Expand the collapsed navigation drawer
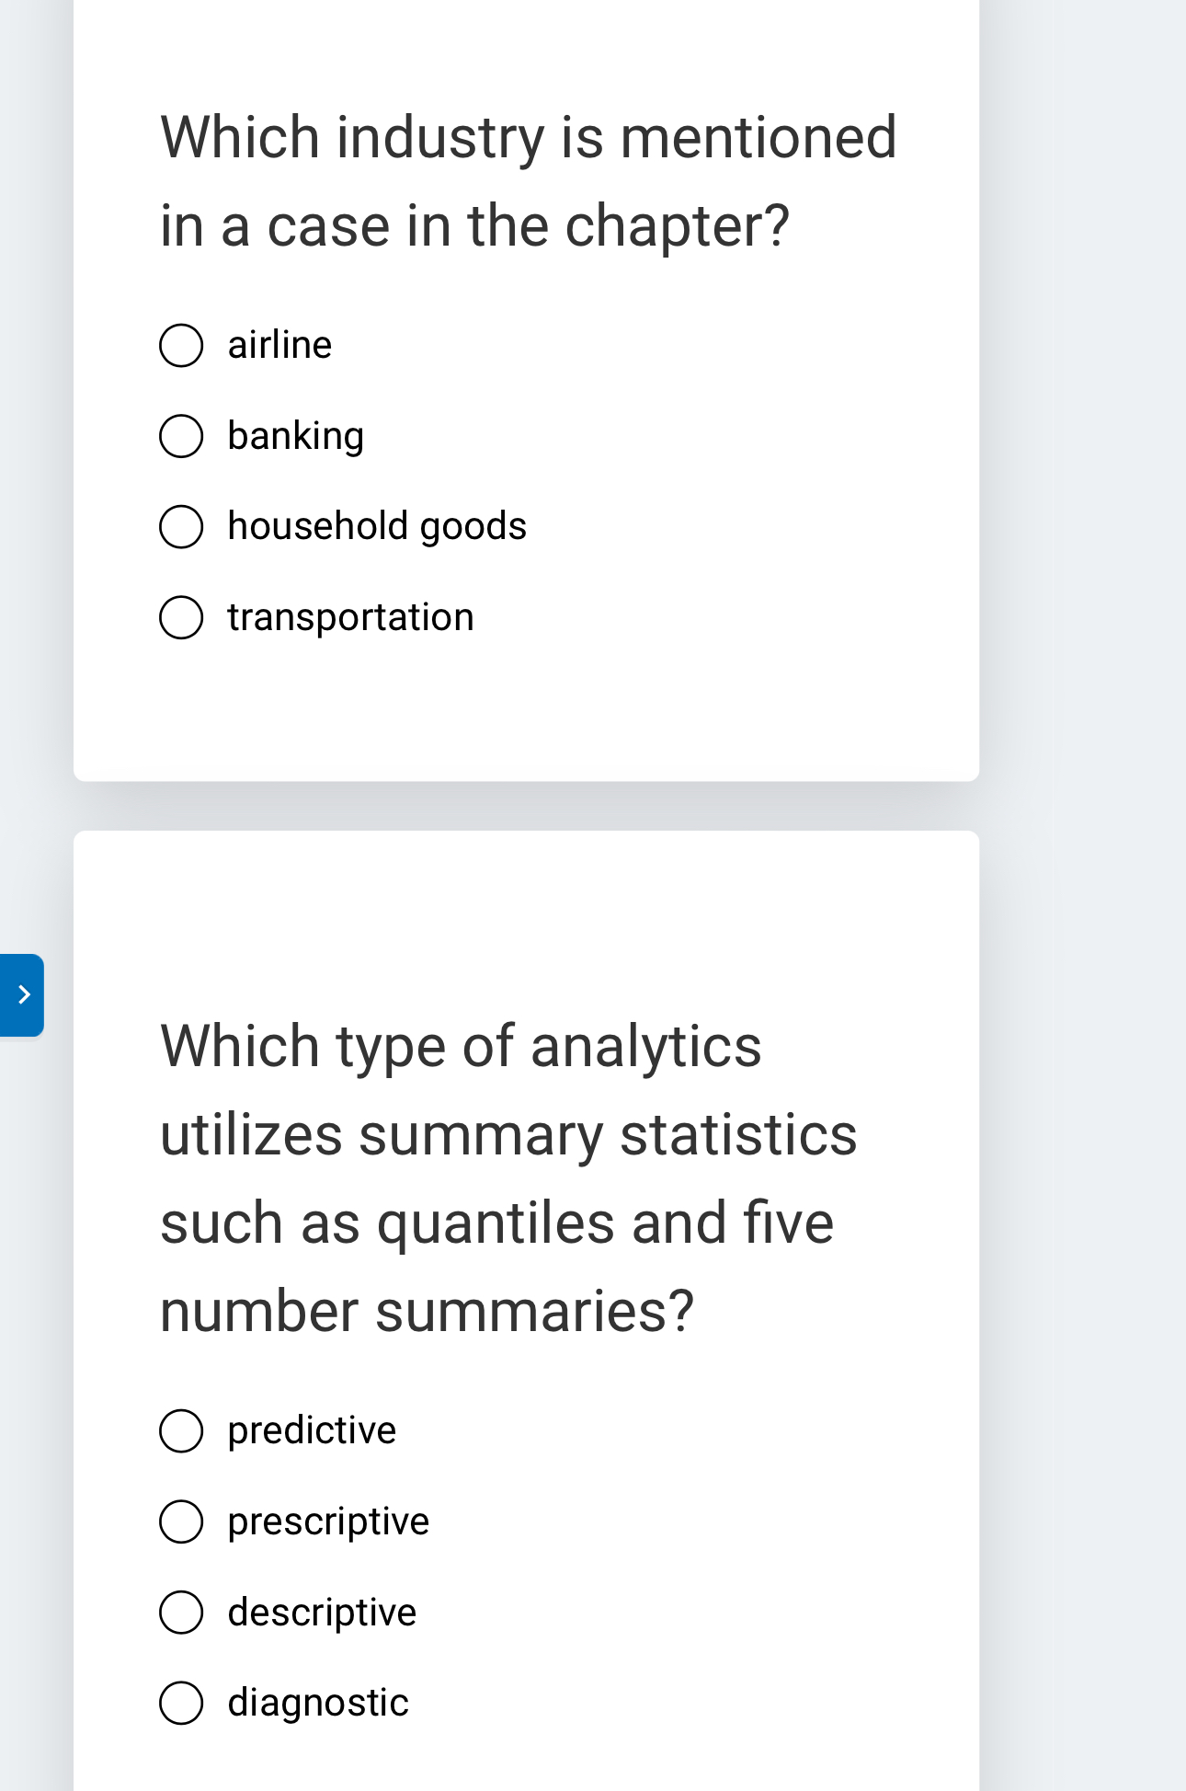Image resolution: width=1186 pixels, height=1791 pixels. [21, 995]
